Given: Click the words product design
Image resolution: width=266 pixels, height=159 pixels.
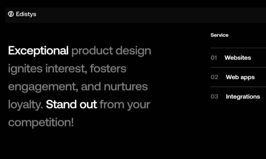Looking at the screenshot, I should [111, 51].
